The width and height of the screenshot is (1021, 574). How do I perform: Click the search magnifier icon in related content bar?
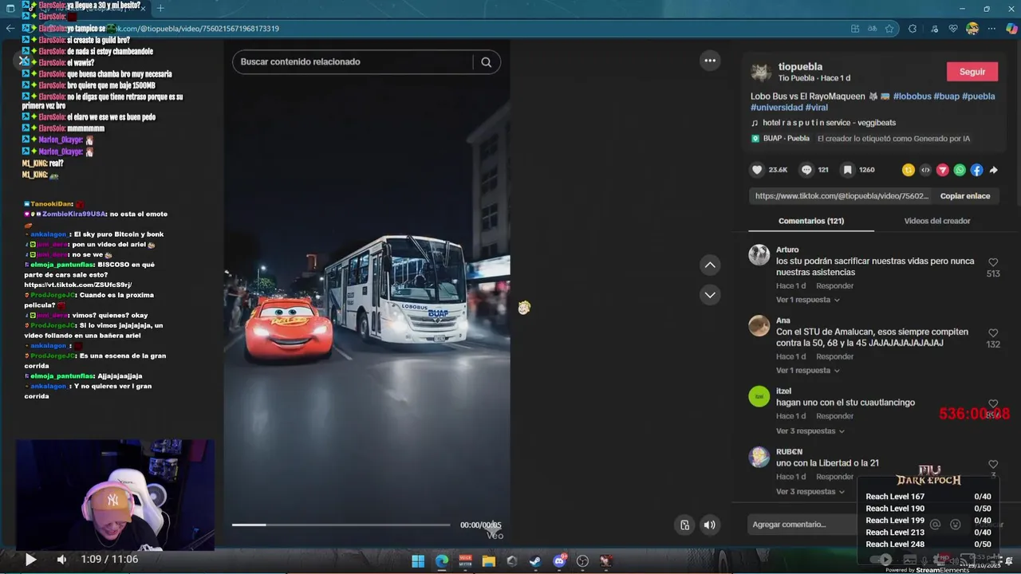tap(486, 62)
